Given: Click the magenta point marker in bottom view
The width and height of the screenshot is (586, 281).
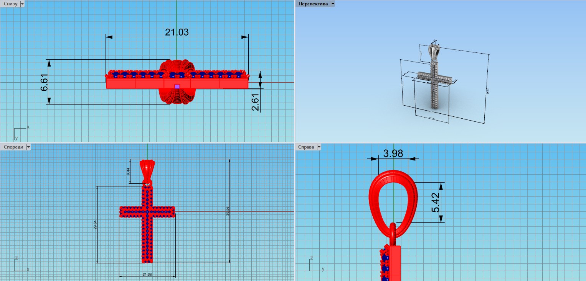Looking at the screenshot, I should tap(177, 87).
